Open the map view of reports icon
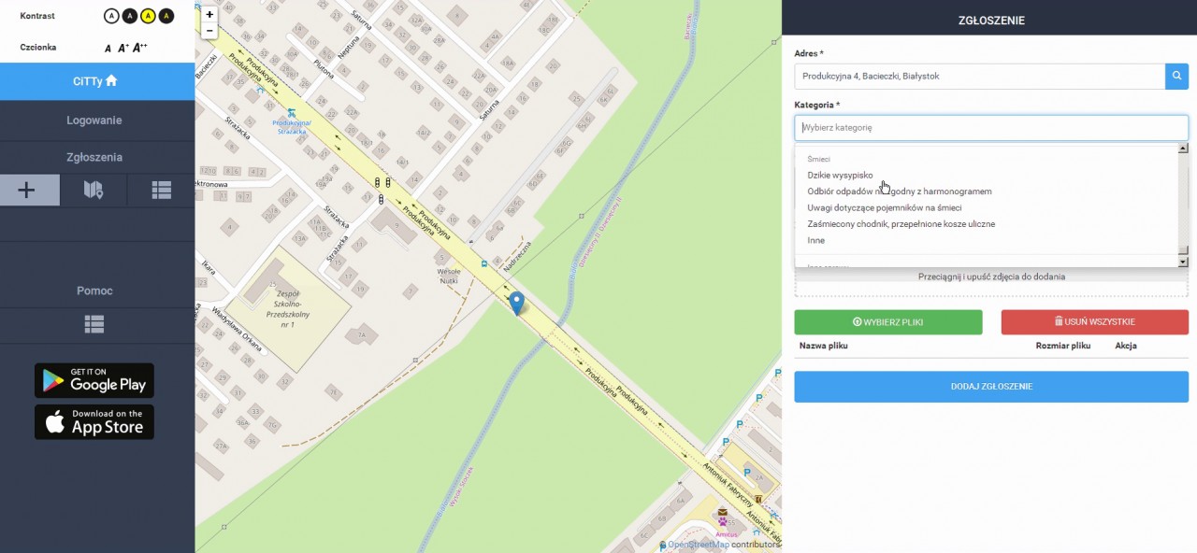The height and width of the screenshot is (553, 1197). pos(94,190)
